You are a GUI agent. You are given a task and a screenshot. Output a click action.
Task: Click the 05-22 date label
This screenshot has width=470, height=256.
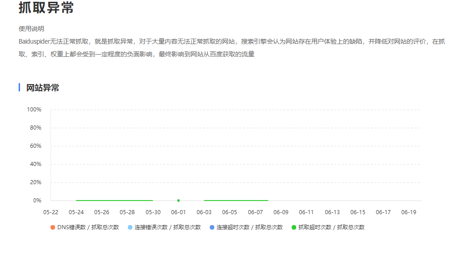51,212
